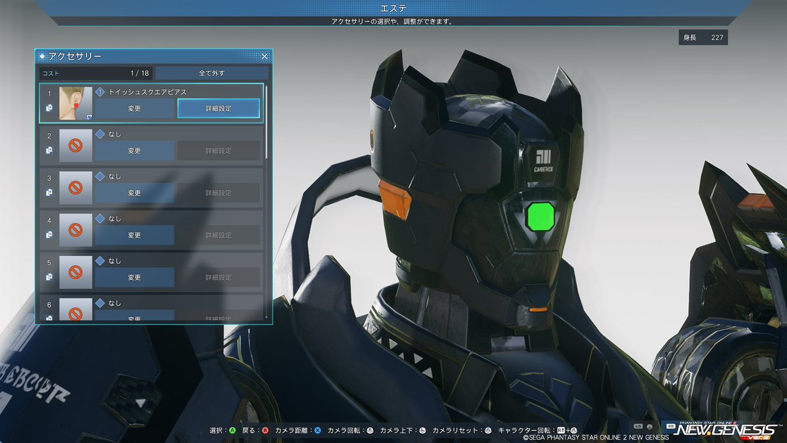Screen dimensions: 787x443
Task: Click the numbered diamond icon beside トイッシュスクエアピアス
Action: click(x=100, y=92)
